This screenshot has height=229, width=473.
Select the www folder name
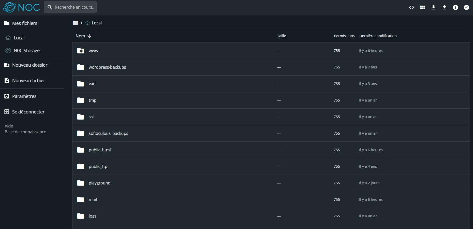pyautogui.click(x=93, y=51)
